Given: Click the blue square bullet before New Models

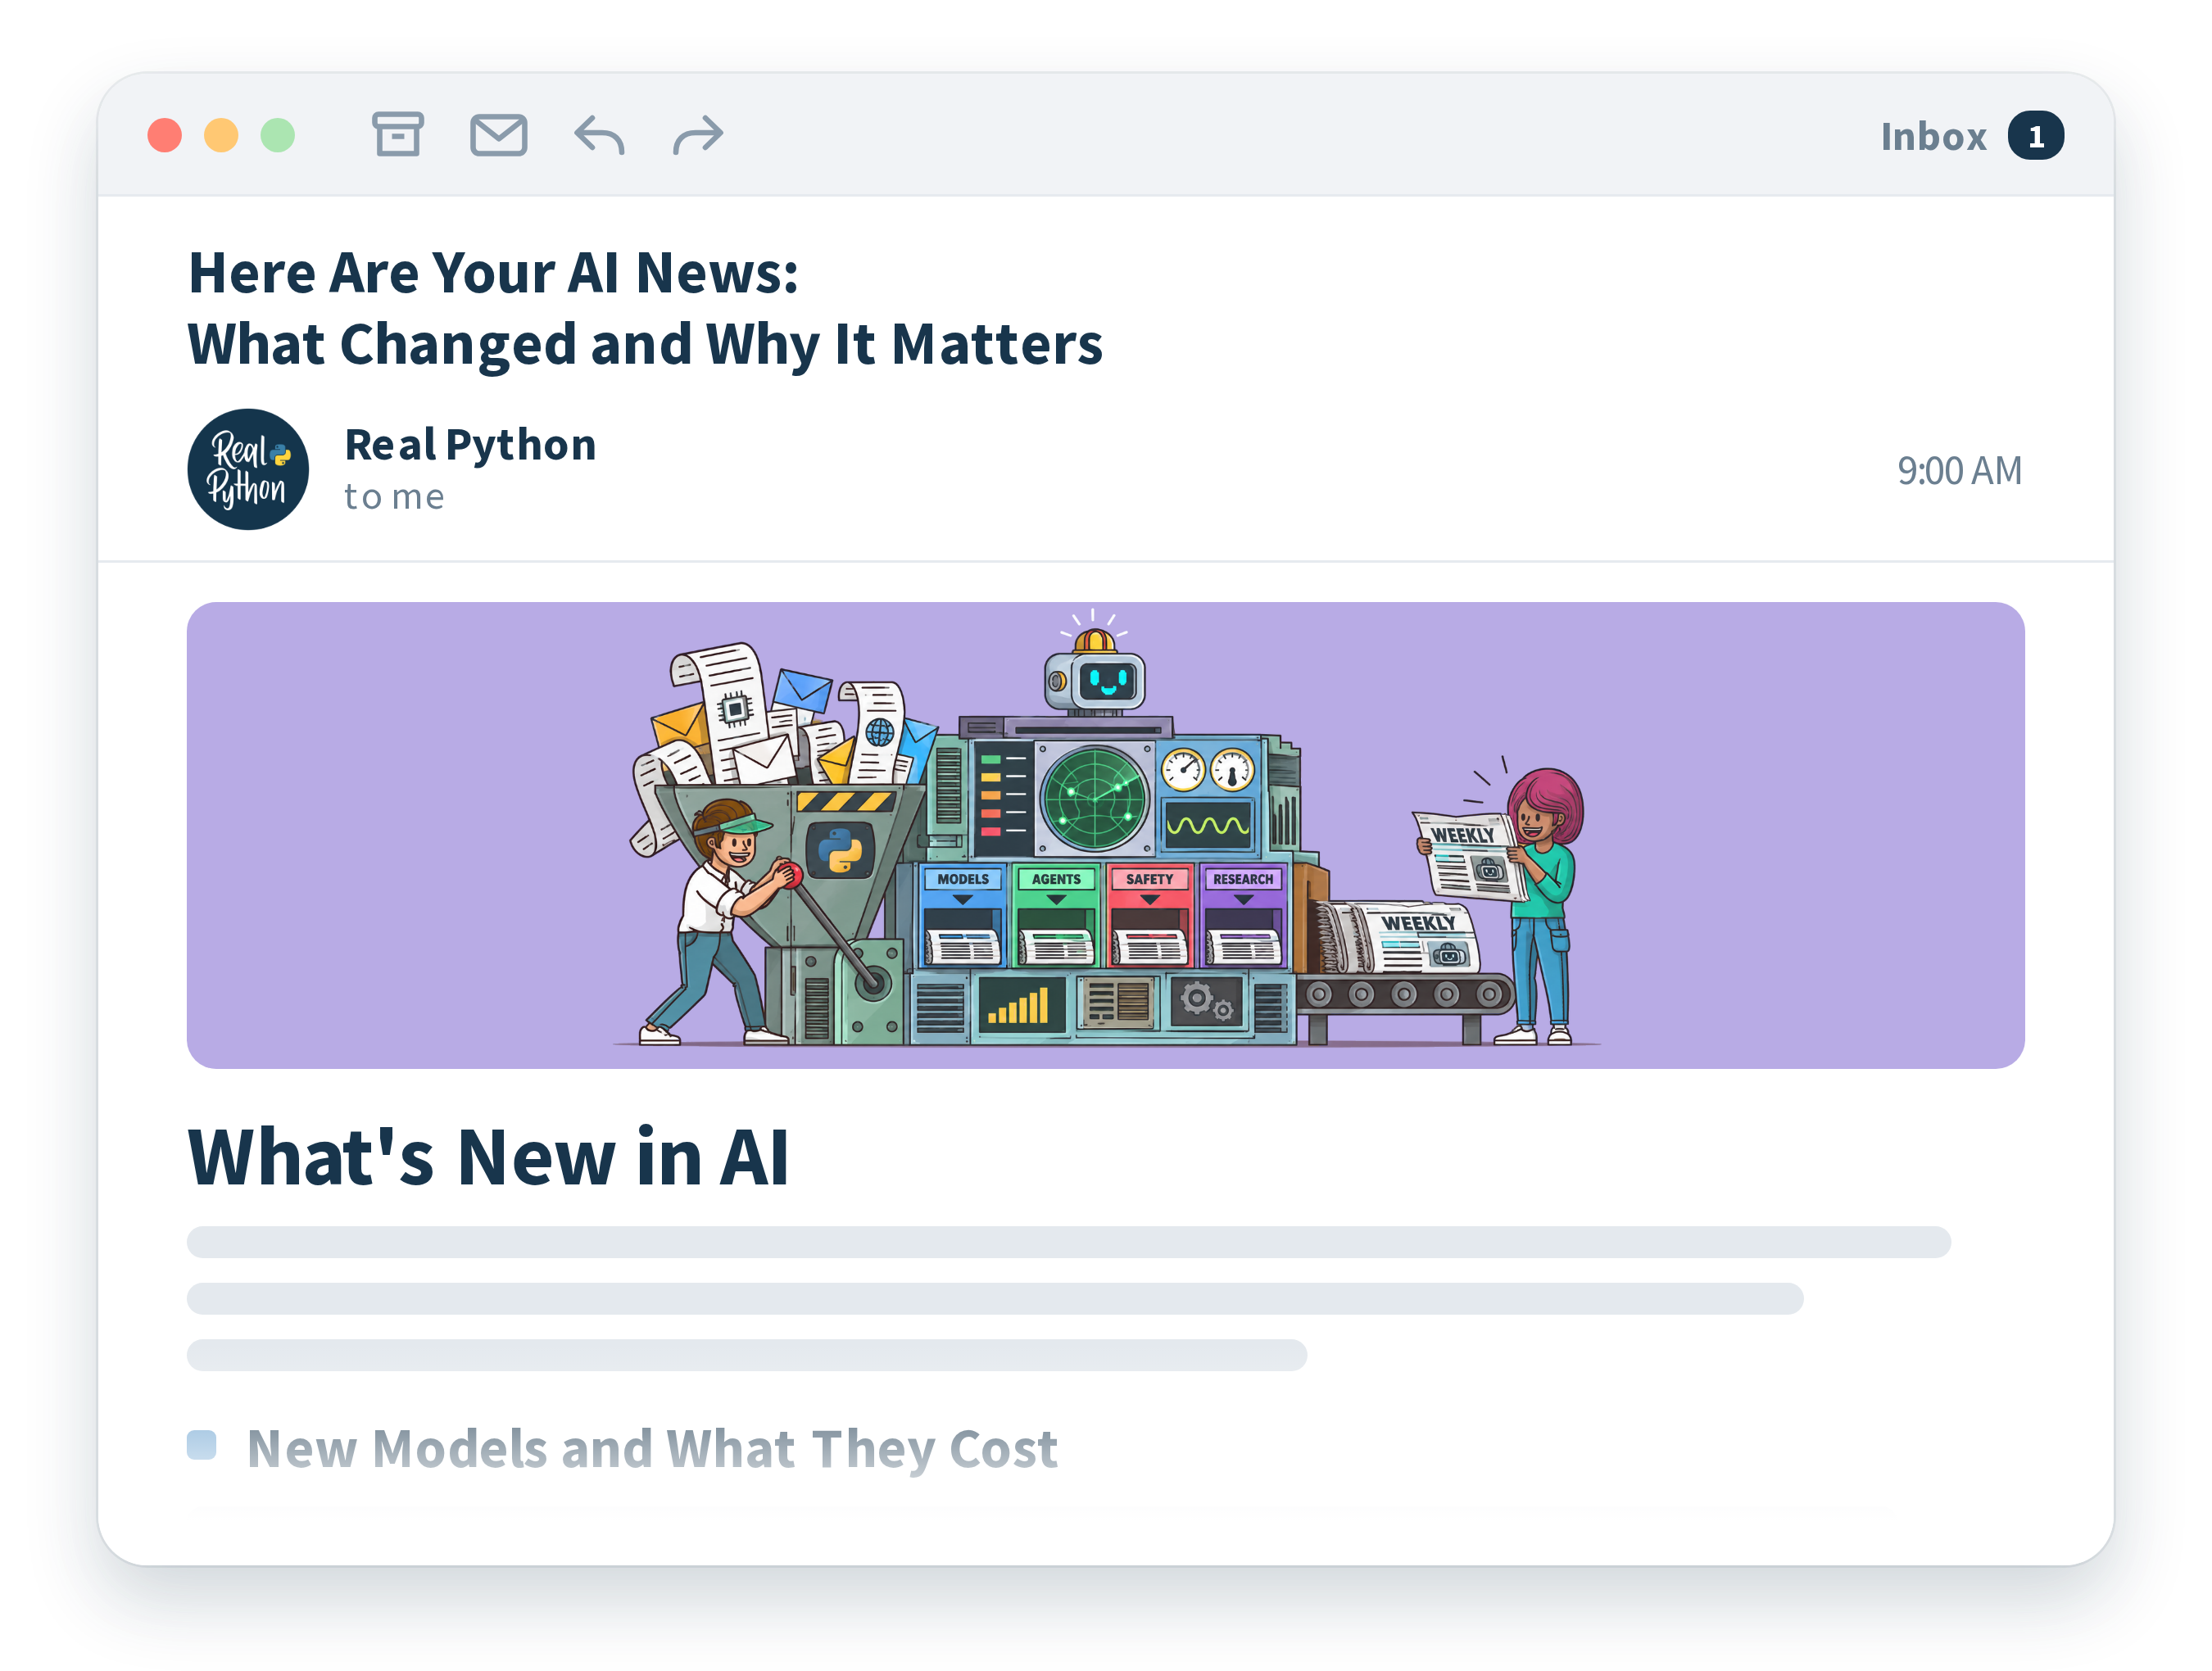Looking at the screenshot, I should (x=202, y=1445).
